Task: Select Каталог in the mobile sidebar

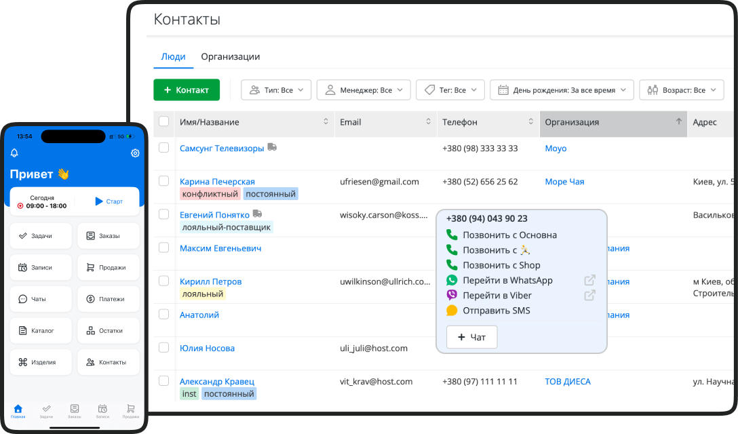Action: 40,330
